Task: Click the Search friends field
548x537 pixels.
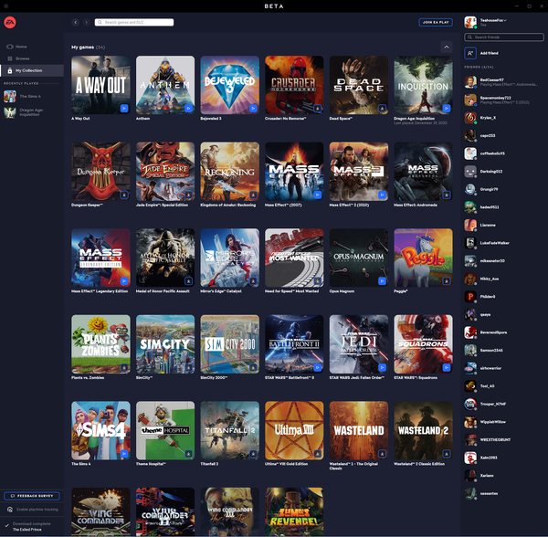Action: 504,37
